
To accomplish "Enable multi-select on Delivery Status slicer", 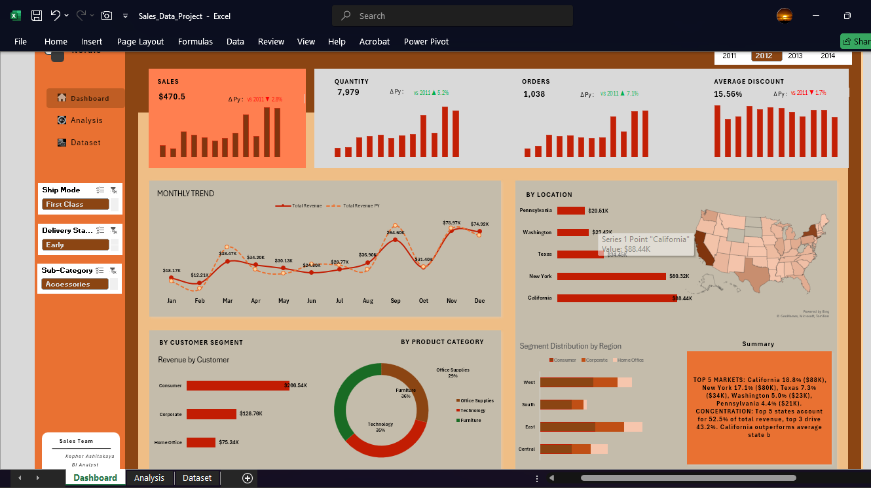I will (100, 230).
